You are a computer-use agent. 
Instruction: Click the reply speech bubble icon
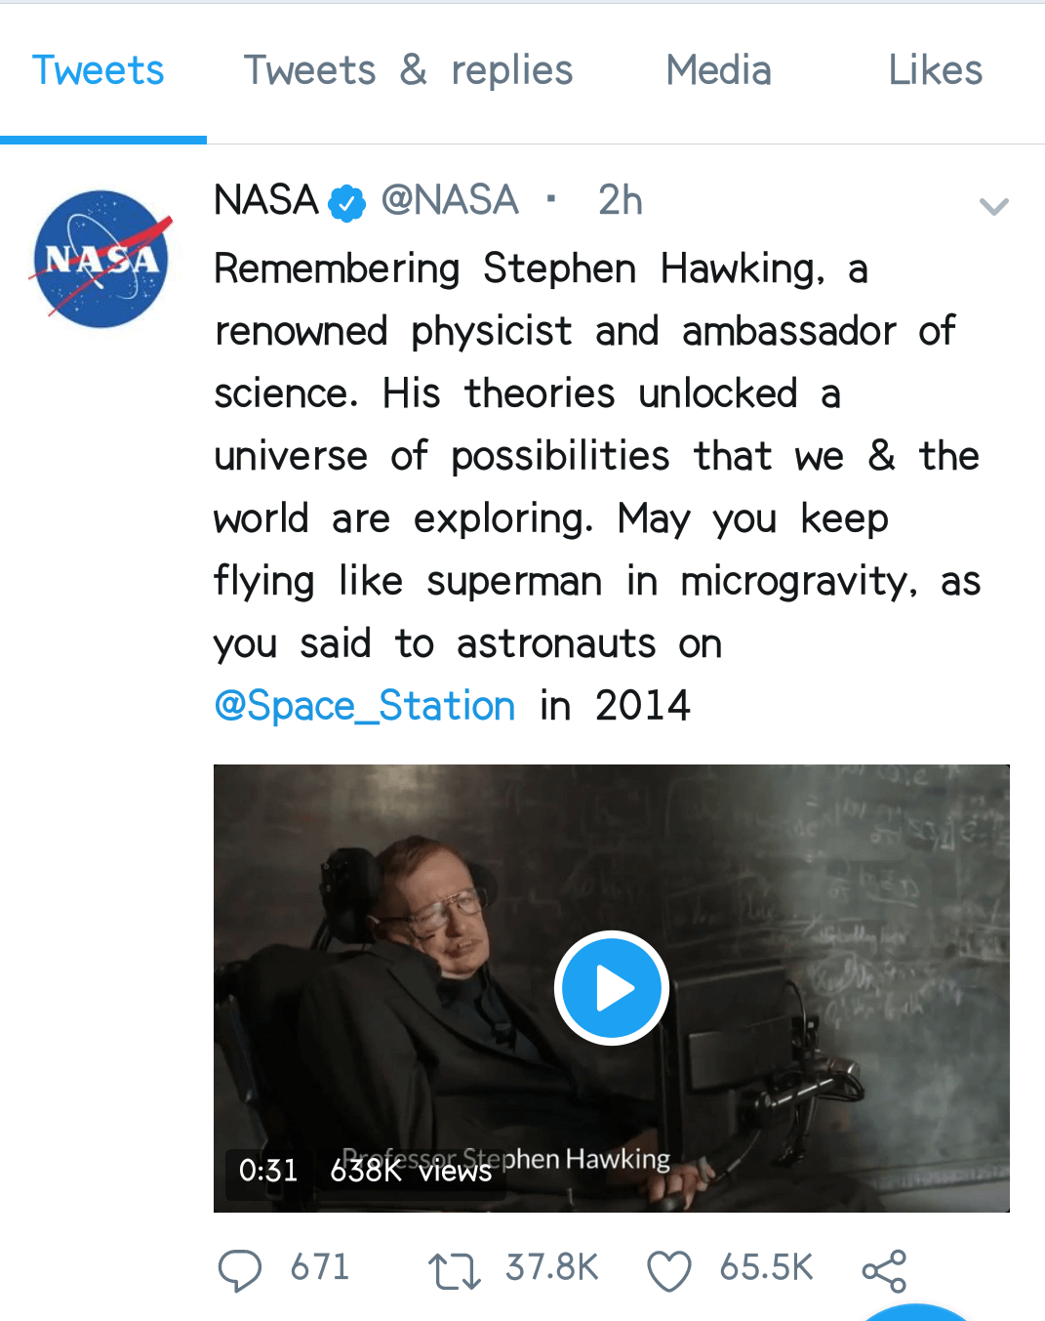pyautogui.click(x=239, y=1270)
